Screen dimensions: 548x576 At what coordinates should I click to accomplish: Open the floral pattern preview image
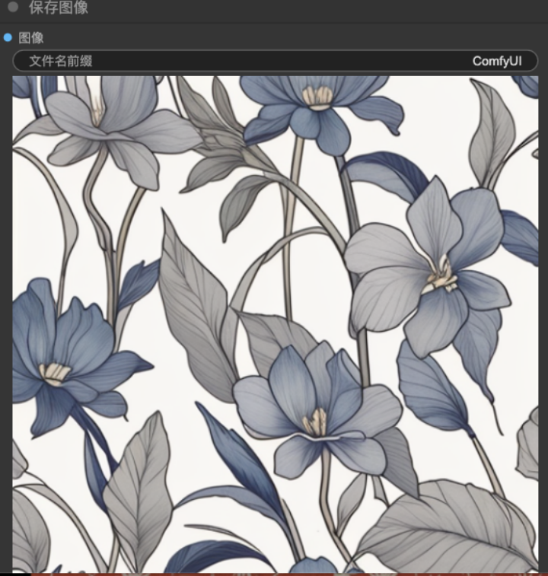276,324
